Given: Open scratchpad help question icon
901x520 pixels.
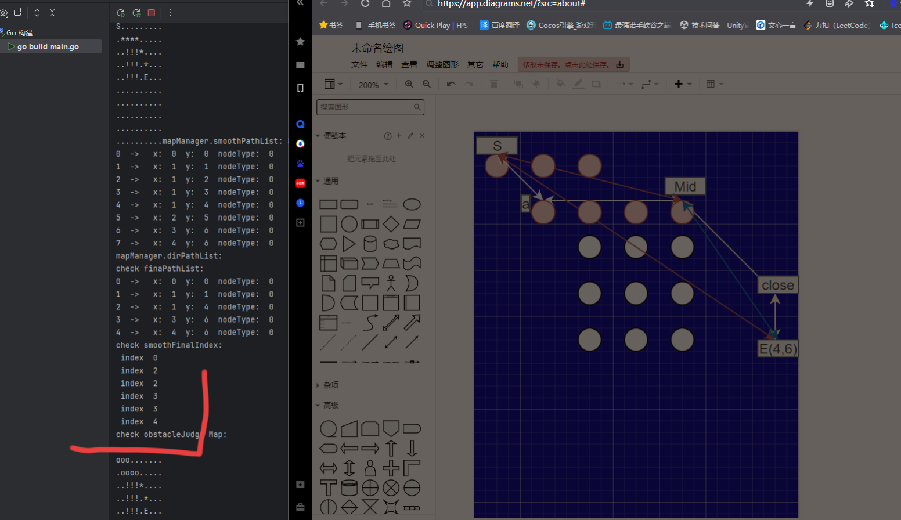Looking at the screenshot, I should pos(388,136).
